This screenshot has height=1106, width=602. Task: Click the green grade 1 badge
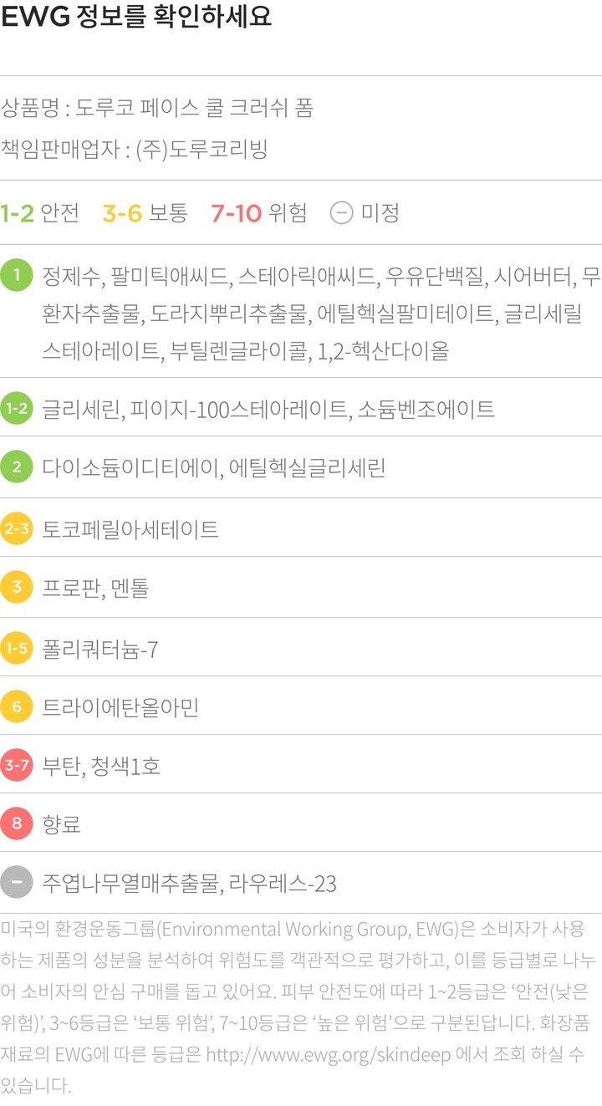coord(17,275)
